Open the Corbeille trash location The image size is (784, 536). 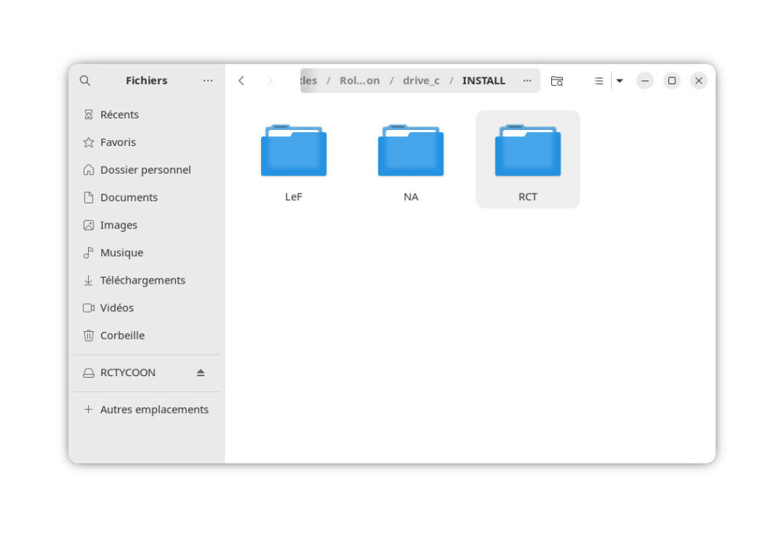122,335
